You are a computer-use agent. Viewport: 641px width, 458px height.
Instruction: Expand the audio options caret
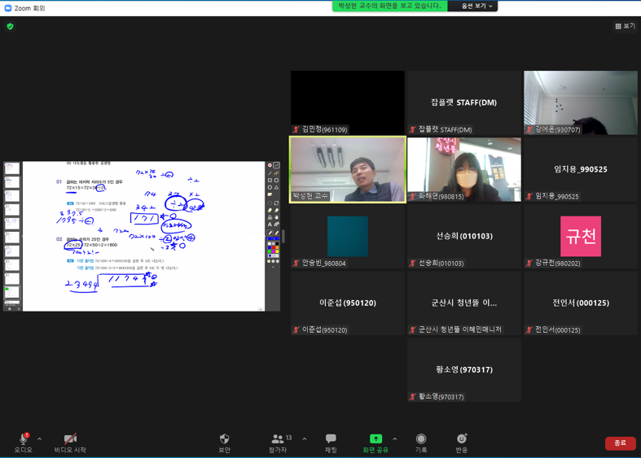pyautogui.click(x=39, y=439)
